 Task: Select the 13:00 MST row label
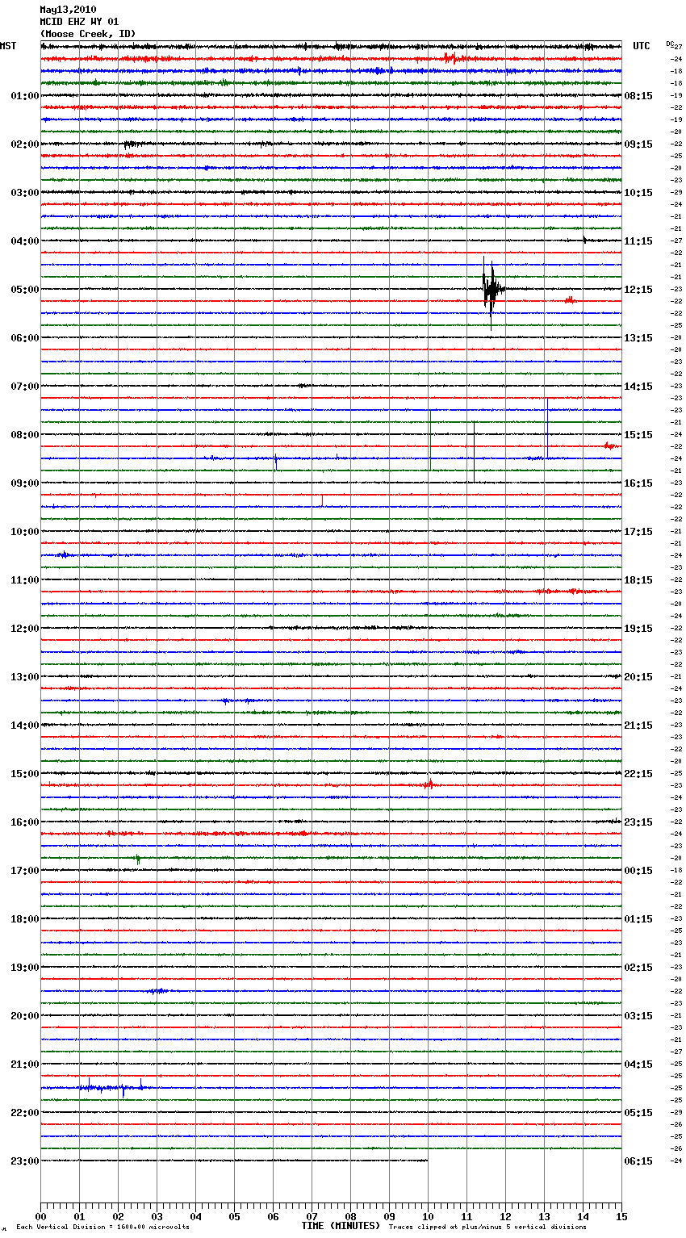point(24,677)
